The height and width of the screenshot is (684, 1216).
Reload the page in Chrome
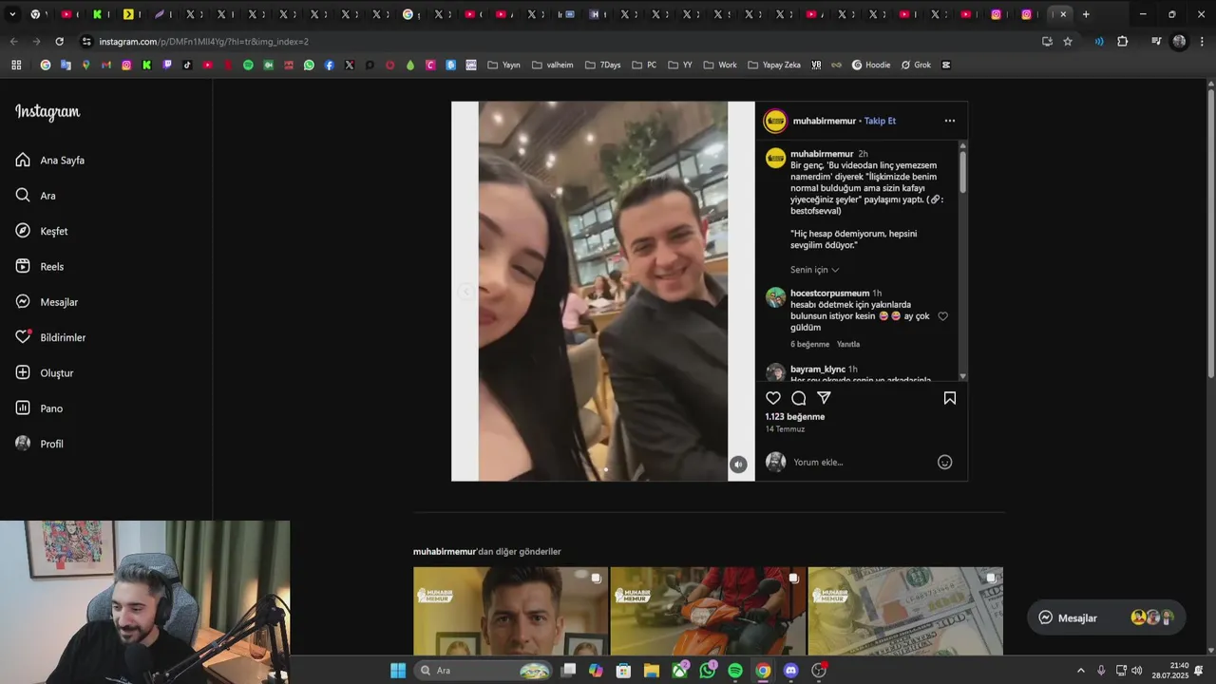59,42
